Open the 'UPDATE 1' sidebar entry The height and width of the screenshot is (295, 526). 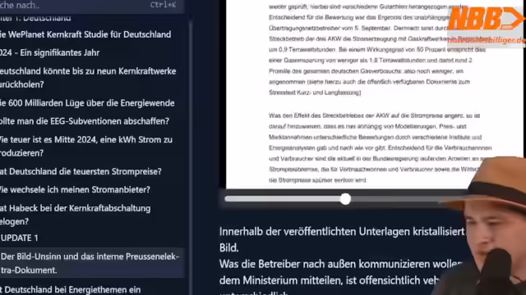click(x=20, y=238)
